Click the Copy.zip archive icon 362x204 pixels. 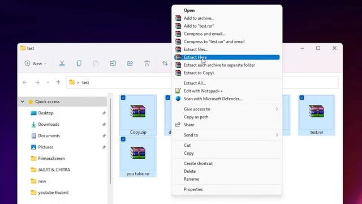[138, 112]
